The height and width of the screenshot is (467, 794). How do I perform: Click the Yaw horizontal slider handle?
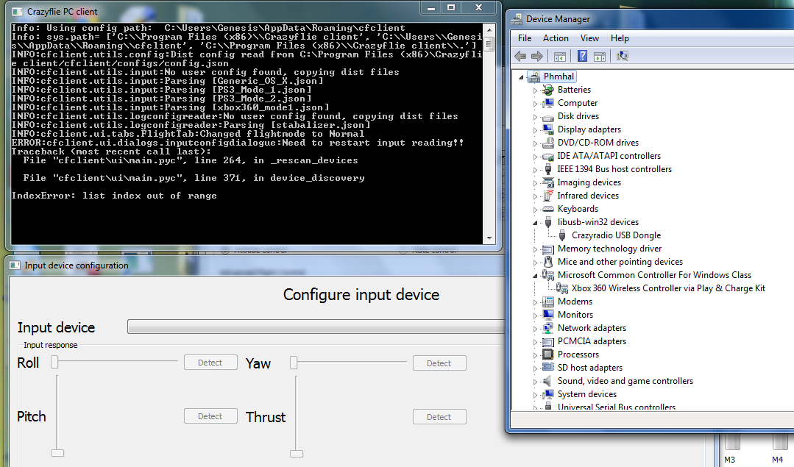click(293, 363)
